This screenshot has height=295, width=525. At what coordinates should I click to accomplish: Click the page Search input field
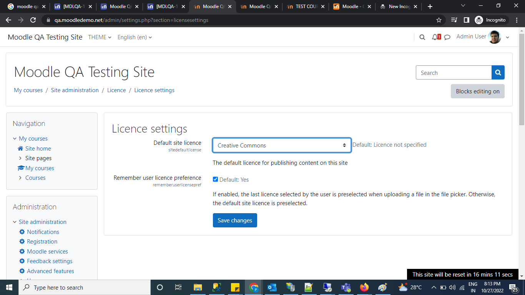click(454, 73)
